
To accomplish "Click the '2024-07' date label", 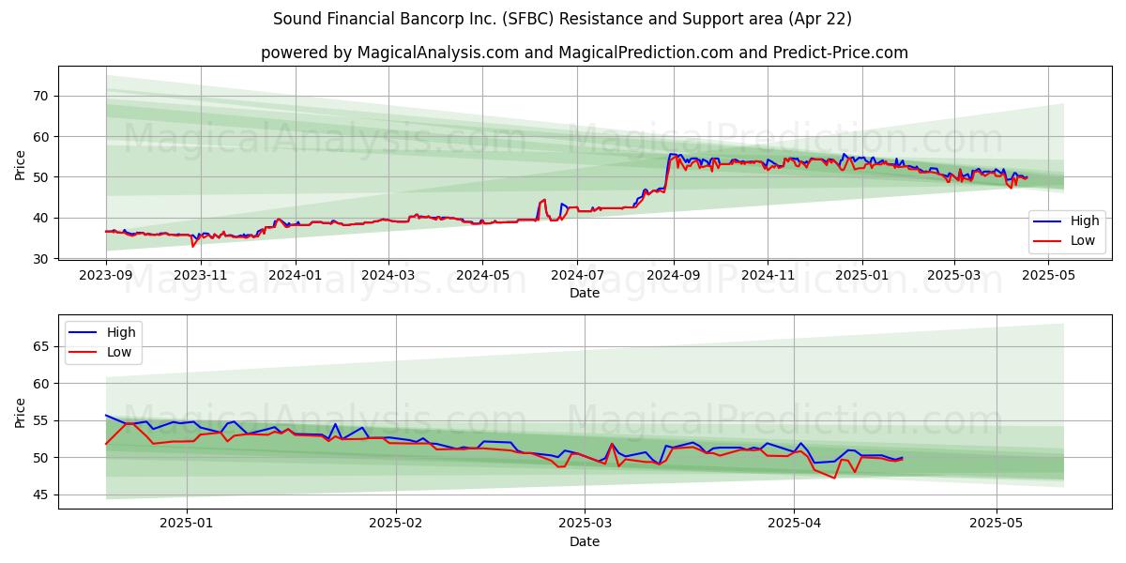I will [577, 275].
